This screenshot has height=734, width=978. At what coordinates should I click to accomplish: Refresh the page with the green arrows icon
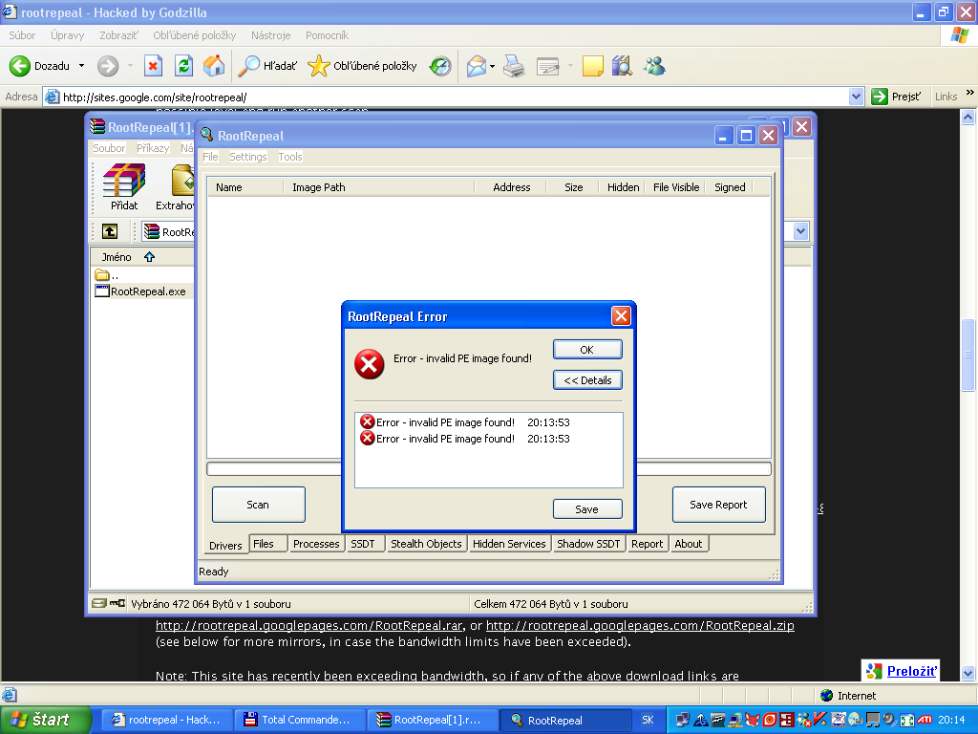183,66
